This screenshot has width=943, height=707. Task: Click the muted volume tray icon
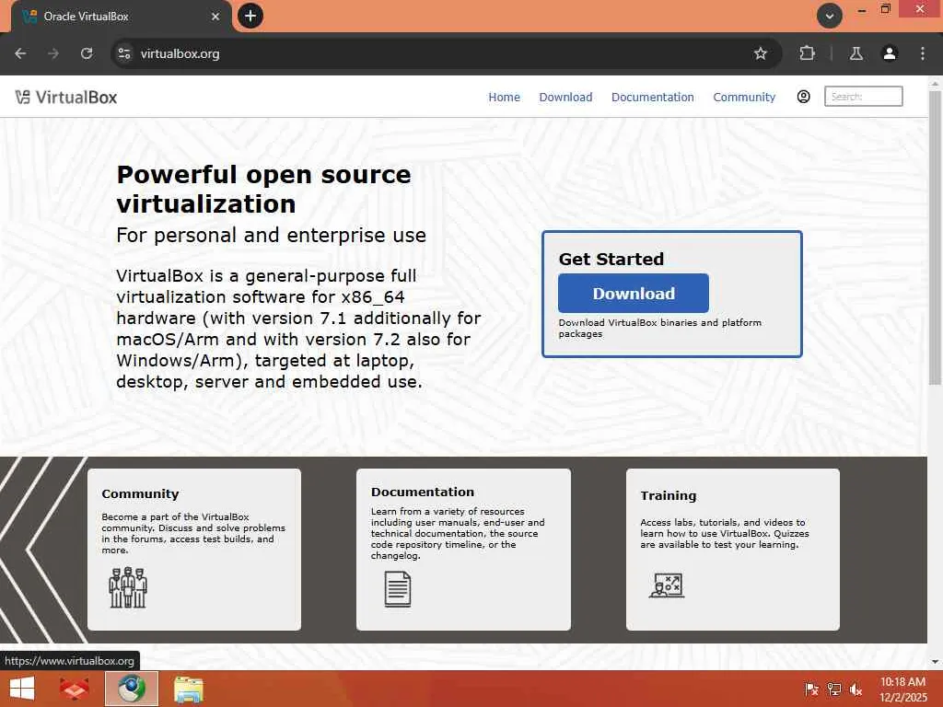point(856,690)
